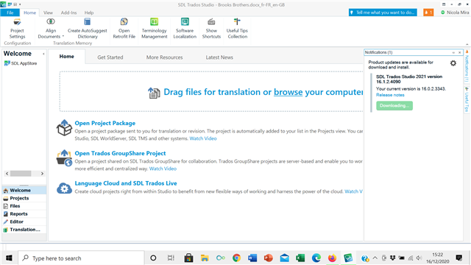Launch Microsoft Word from the taskbar
This screenshot has height=265, width=471.
point(252,258)
